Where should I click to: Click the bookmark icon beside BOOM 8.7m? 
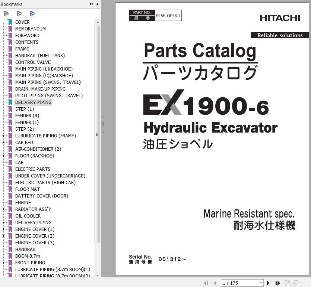pos(10,256)
